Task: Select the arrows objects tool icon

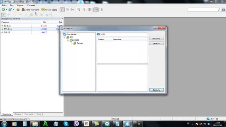Action: [47, 15]
